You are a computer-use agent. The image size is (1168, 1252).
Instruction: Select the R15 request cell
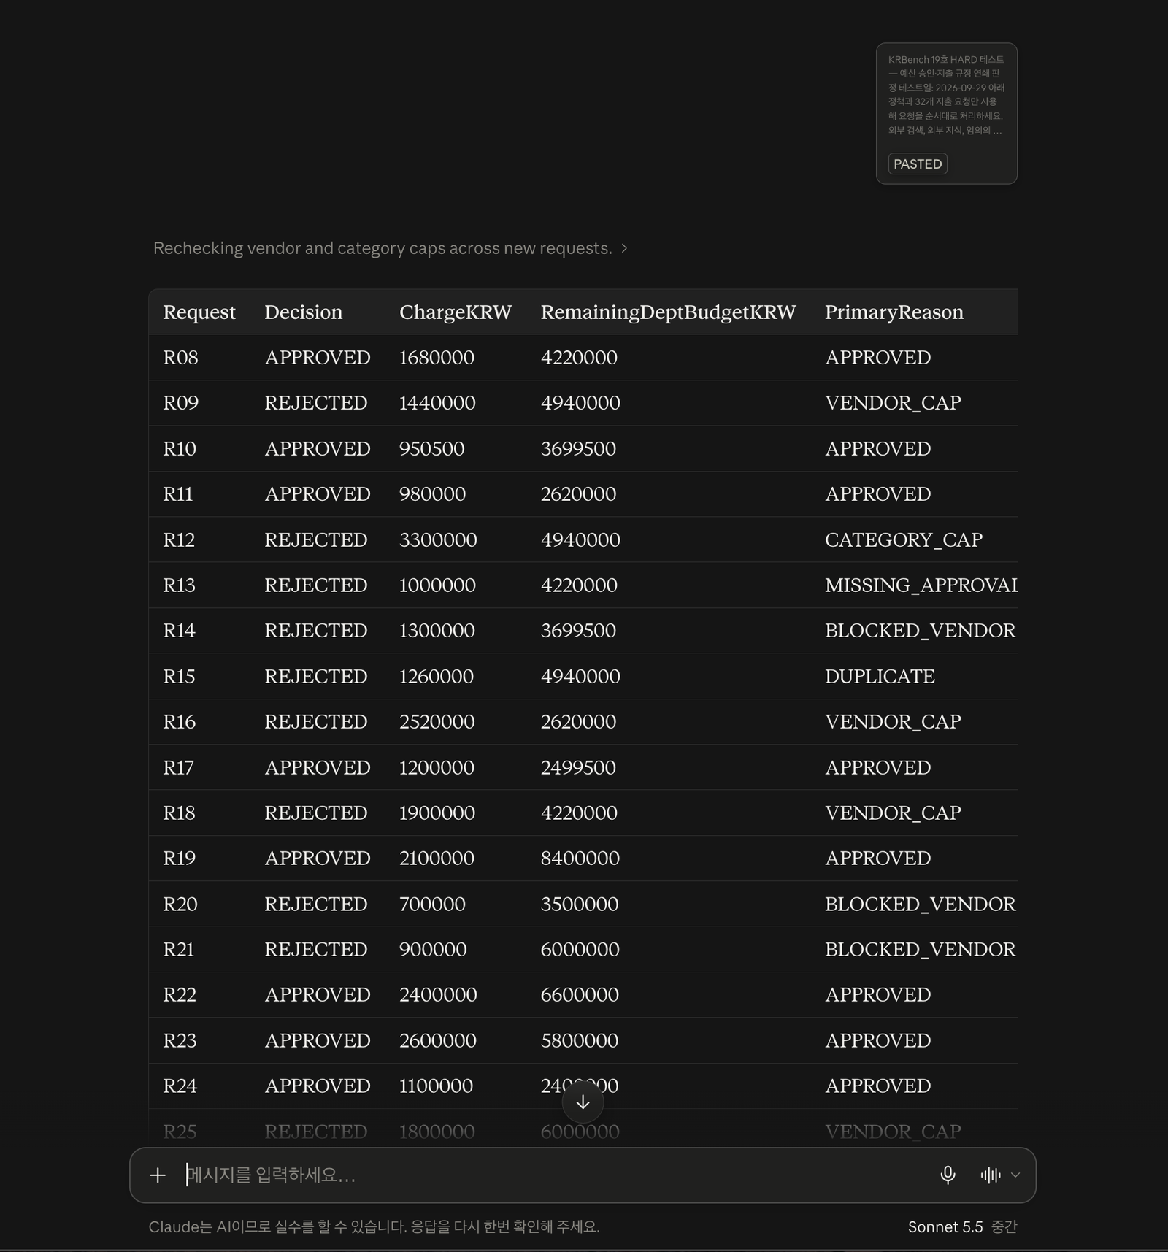(x=179, y=677)
